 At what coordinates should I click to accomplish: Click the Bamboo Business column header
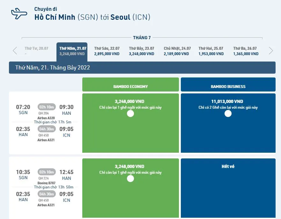(228, 86)
